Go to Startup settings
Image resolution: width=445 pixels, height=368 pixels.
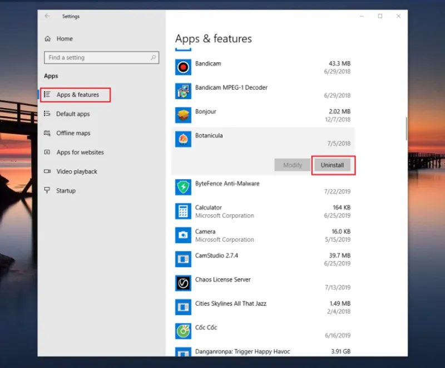(66, 190)
